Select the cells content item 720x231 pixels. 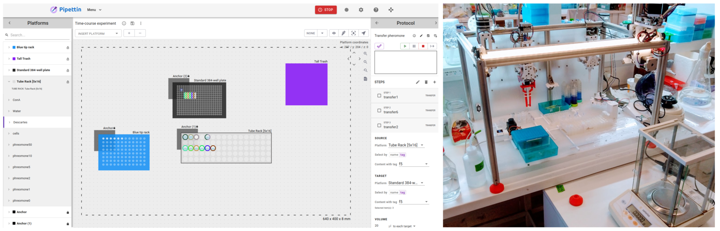tap(37, 133)
